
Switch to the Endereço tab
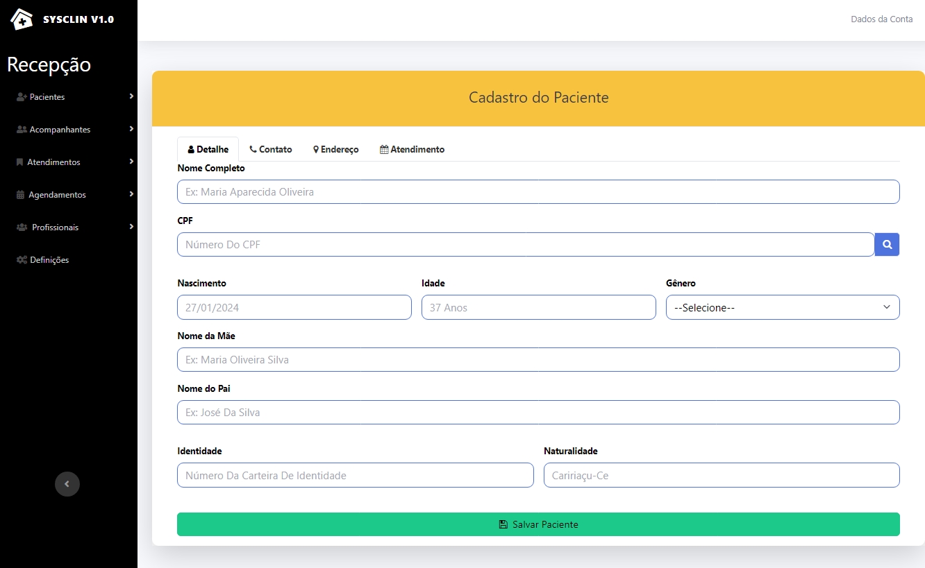coord(336,149)
